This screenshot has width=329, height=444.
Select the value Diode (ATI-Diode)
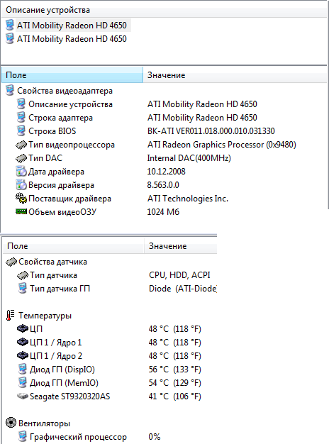click(x=183, y=289)
